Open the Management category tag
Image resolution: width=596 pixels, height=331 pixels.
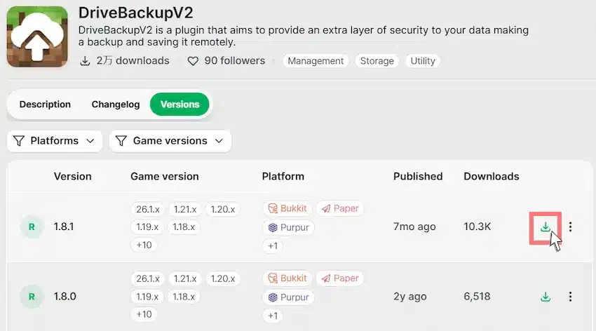point(316,61)
